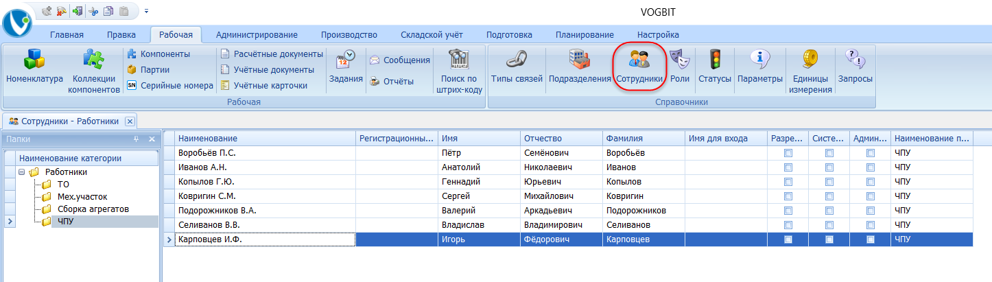
Task: Select the ЧПУ folder
Action: [66, 221]
